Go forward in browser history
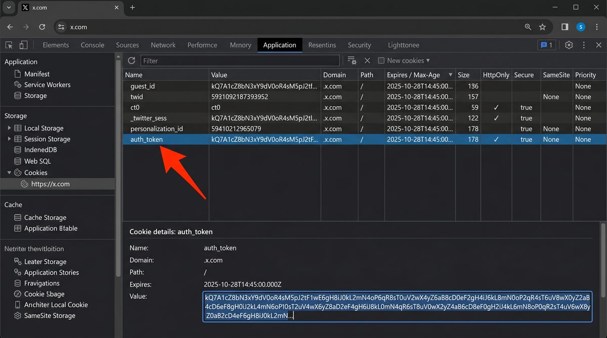 [26, 27]
